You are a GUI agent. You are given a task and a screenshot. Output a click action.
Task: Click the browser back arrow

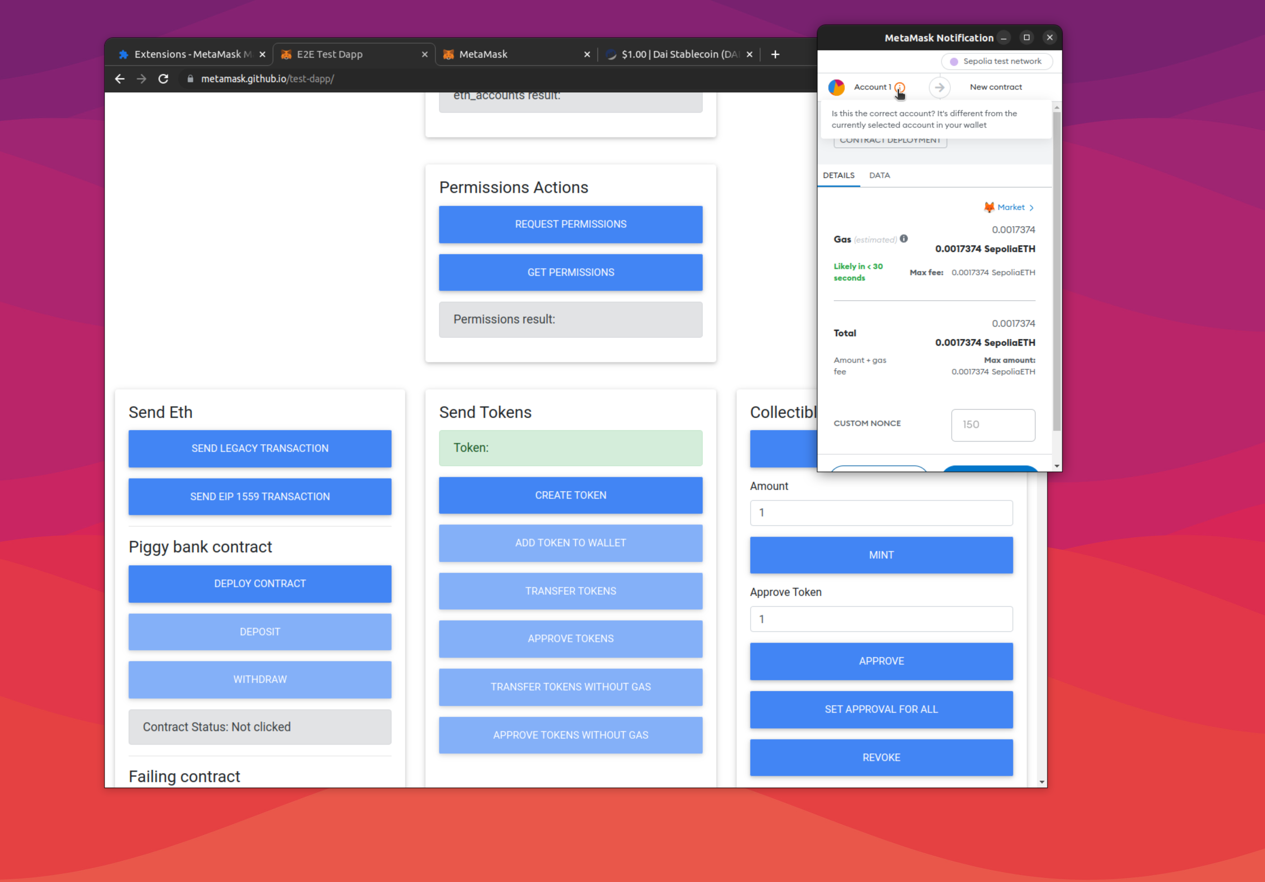(120, 79)
